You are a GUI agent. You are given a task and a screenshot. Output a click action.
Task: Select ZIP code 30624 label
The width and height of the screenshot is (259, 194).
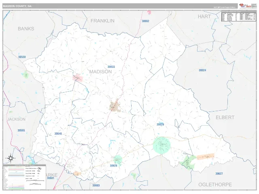click(x=202, y=70)
